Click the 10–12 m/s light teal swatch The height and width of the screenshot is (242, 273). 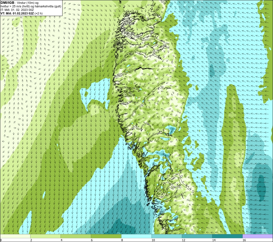pos(167,236)
